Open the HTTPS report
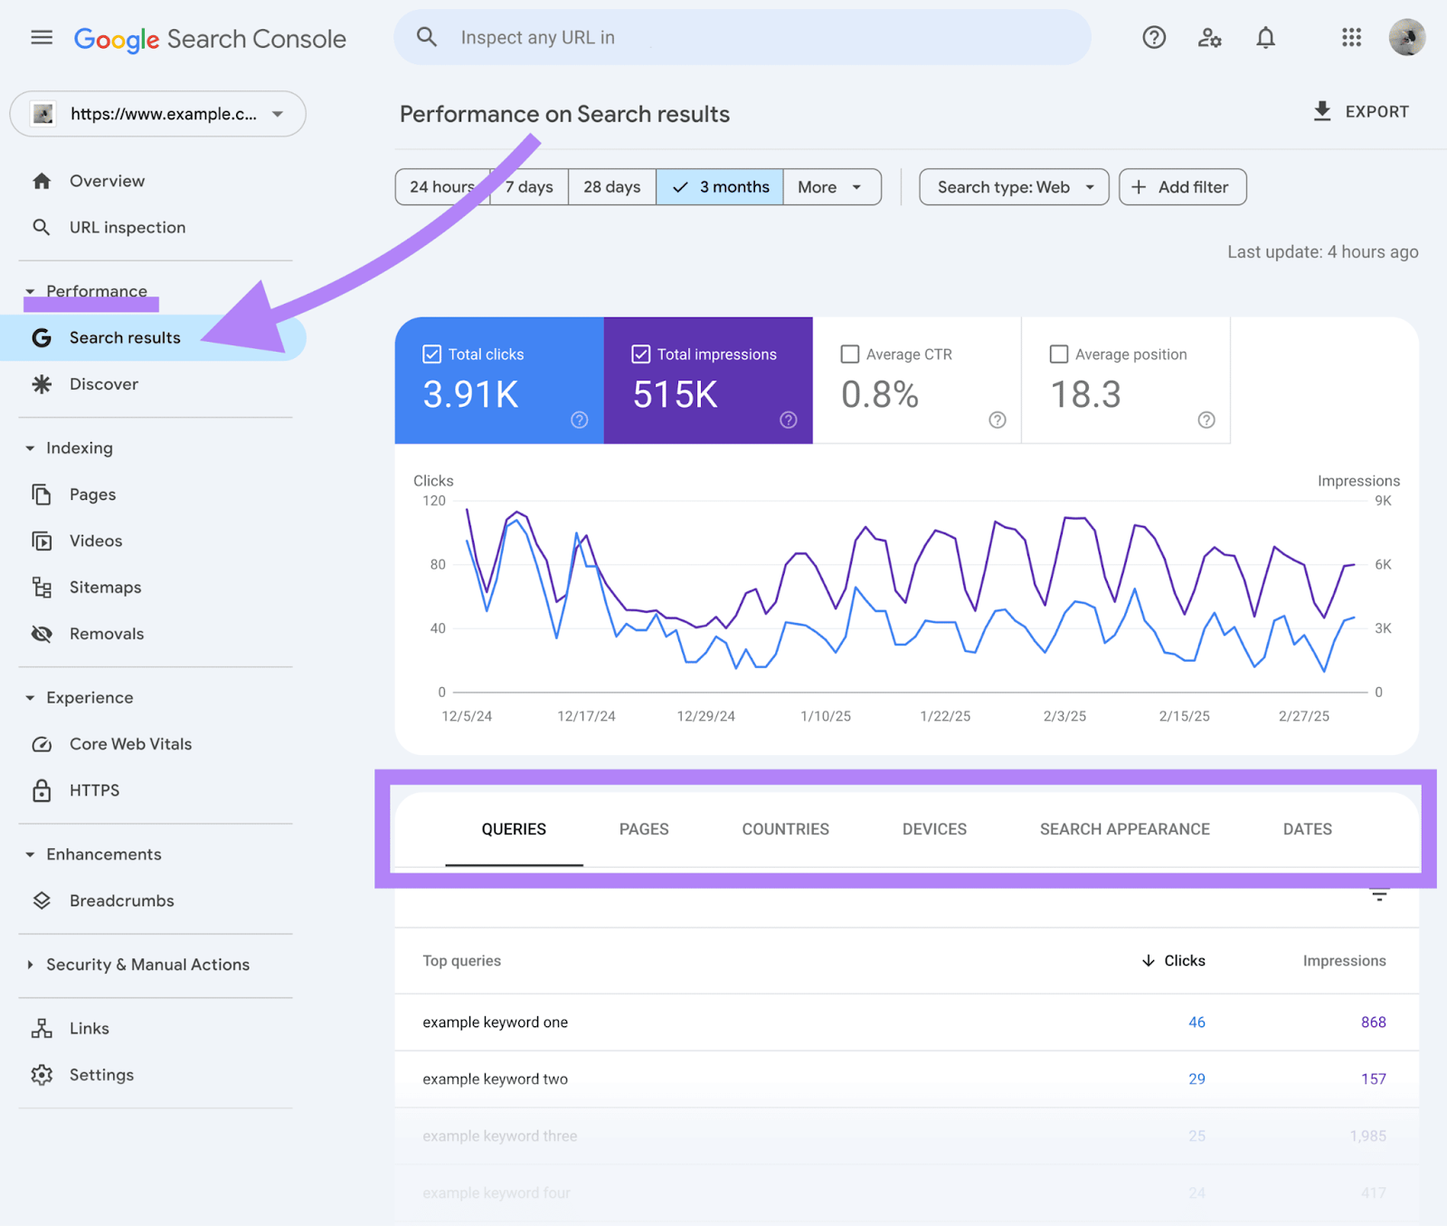 (x=94, y=789)
